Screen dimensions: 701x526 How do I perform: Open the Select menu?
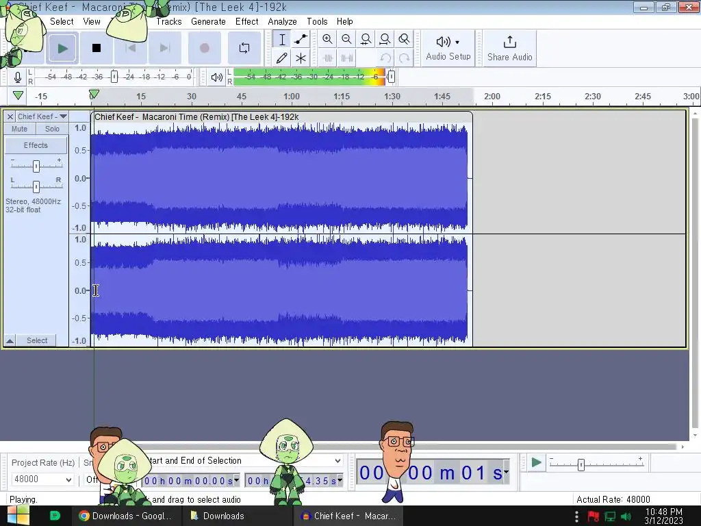pyautogui.click(x=62, y=21)
